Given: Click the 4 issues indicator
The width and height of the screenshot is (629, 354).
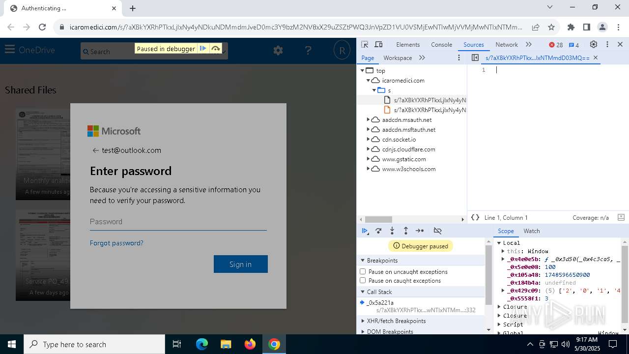Looking at the screenshot, I should pyautogui.click(x=574, y=45).
